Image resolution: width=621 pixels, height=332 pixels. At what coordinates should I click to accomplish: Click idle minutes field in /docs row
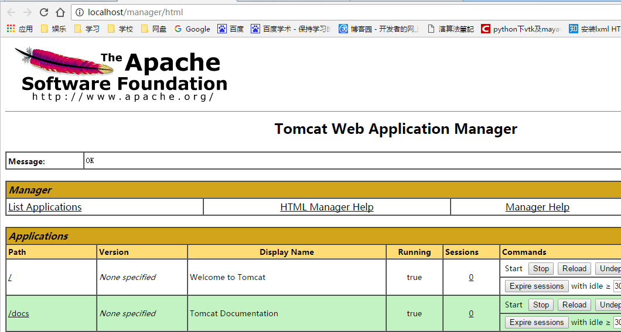click(x=617, y=323)
